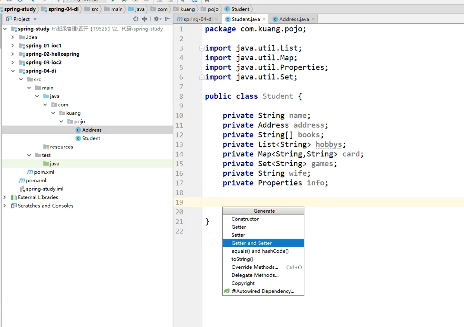Click the Address class icon in tree

[x=78, y=130]
